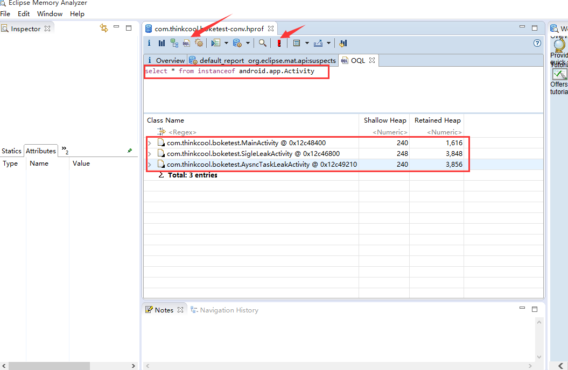
Task: Switch to the Overview tab
Action: tap(170, 60)
